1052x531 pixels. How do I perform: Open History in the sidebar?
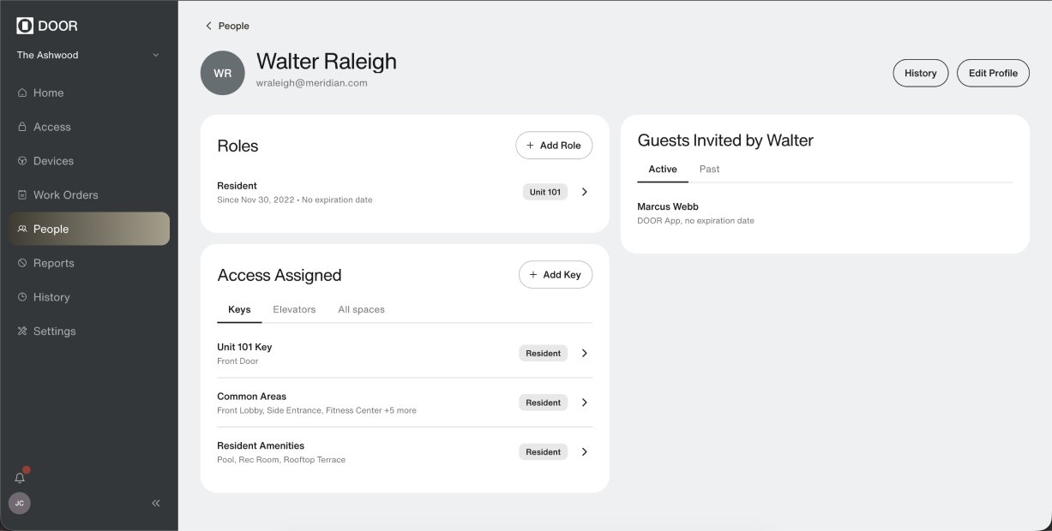pos(89,297)
